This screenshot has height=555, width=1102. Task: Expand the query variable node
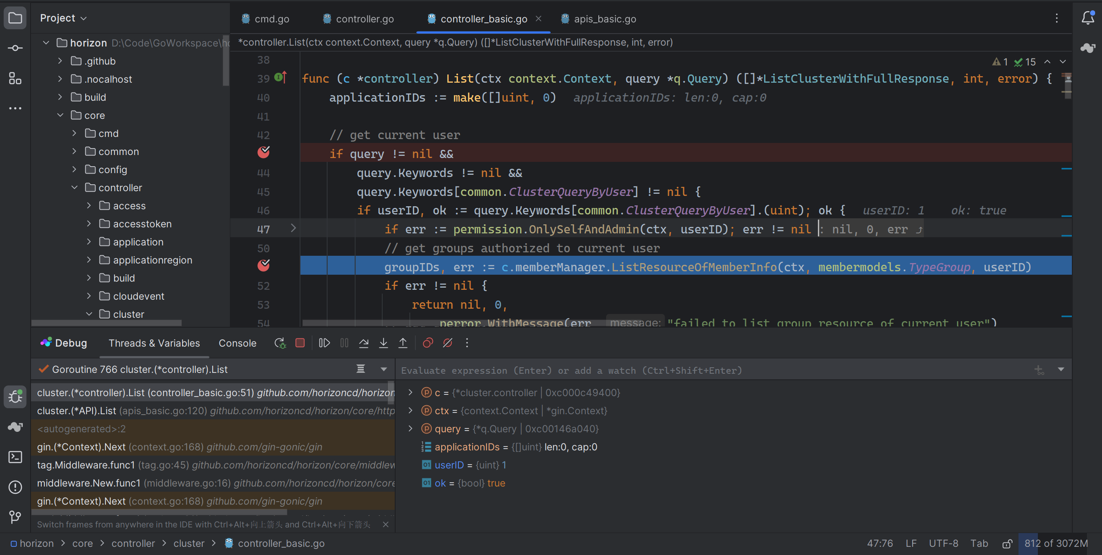point(411,428)
